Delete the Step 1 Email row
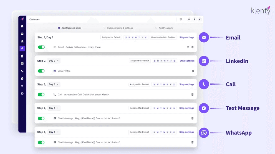Image resolution: width=275 pixels, height=154 pixels. pos(192,47)
